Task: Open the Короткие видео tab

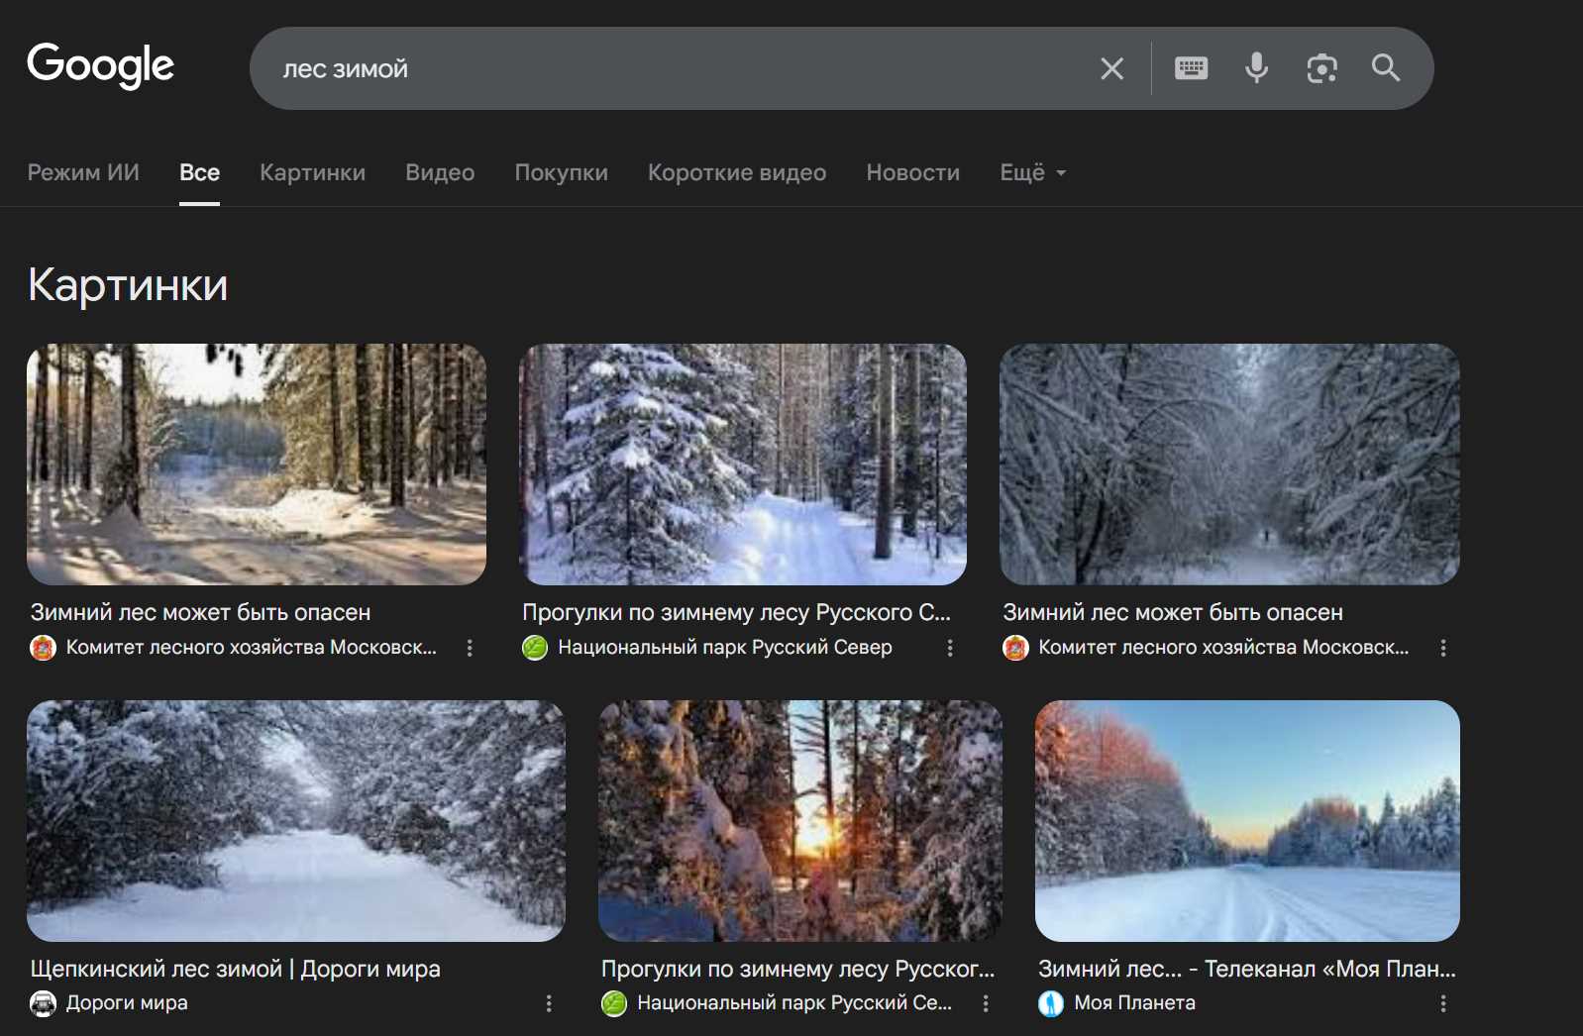Action: [737, 172]
